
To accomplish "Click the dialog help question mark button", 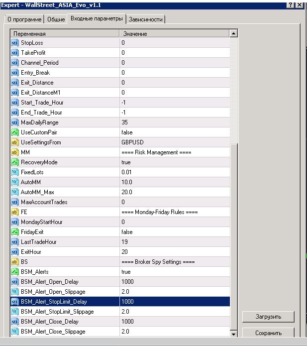I will 291,5.
